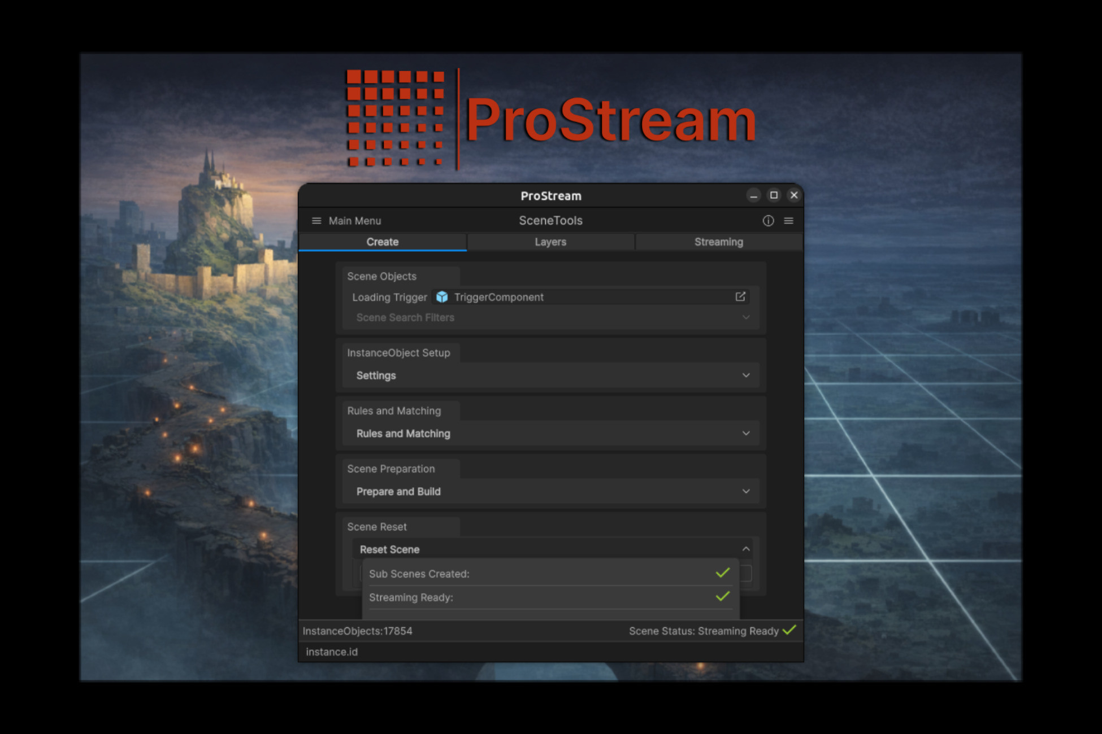Open the hamburger options menu beside the info icon
This screenshot has height=734, width=1102.
[x=788, y=221]
